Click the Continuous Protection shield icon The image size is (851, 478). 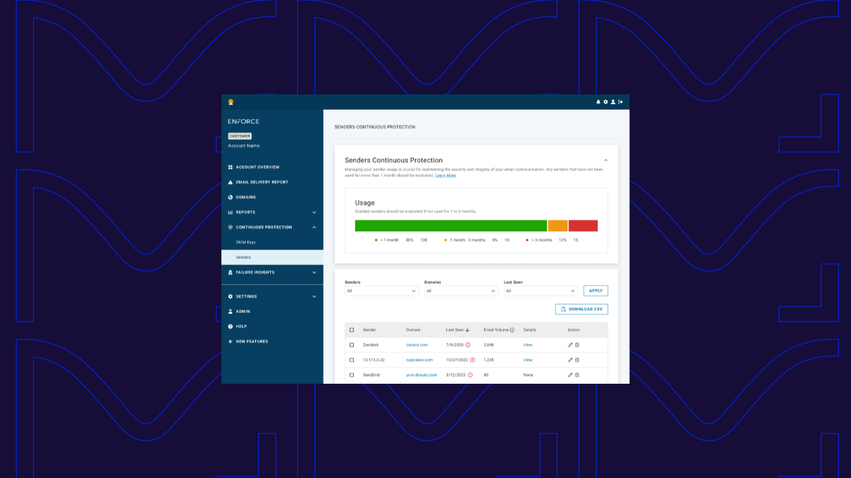(230, 226)
